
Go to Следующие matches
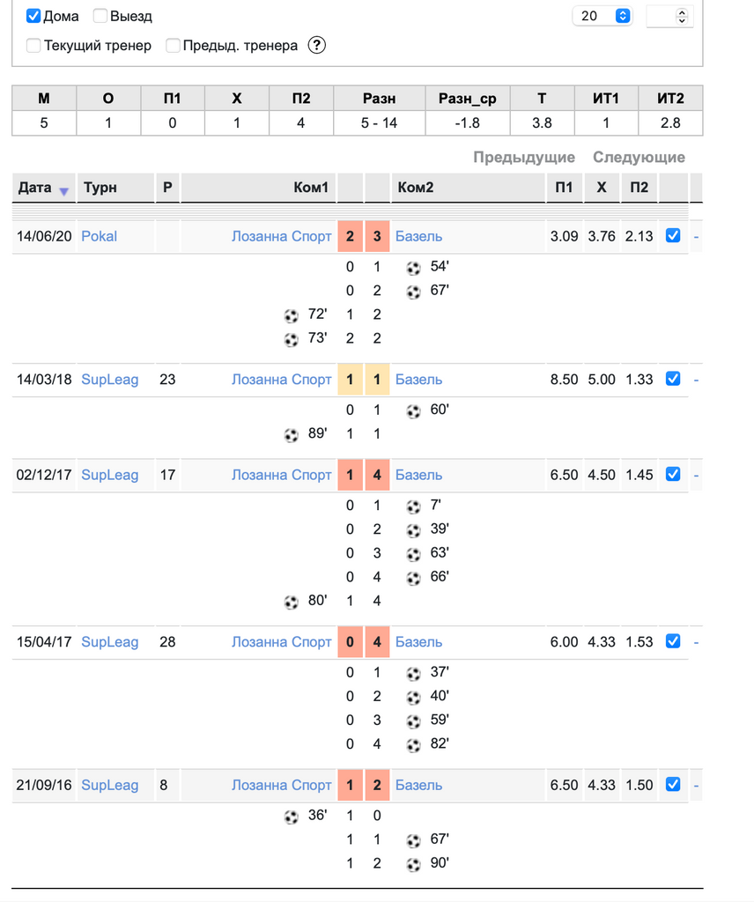click(x=639, y=157)
